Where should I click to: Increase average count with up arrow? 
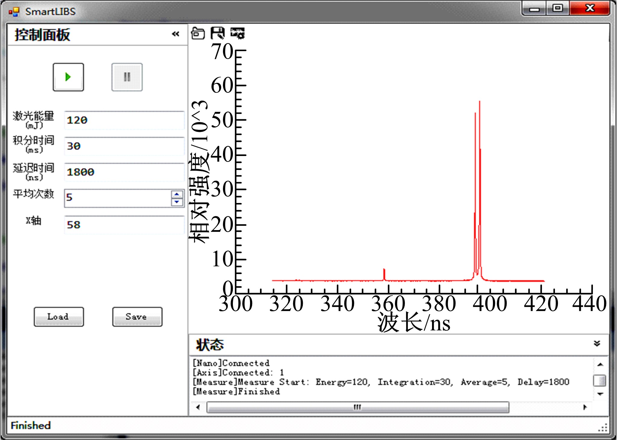click(x=177, y=194)
